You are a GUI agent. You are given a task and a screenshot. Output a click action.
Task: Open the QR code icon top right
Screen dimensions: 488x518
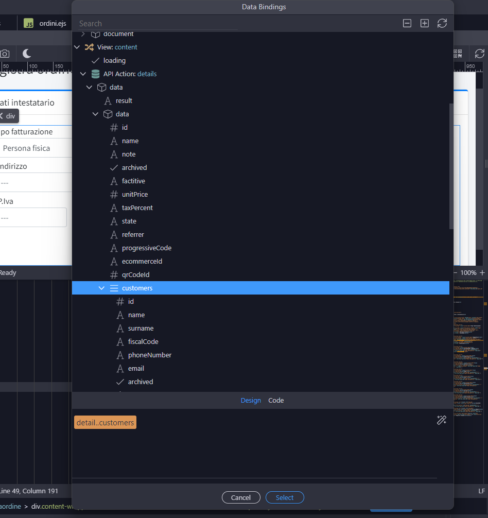(457, 54)
